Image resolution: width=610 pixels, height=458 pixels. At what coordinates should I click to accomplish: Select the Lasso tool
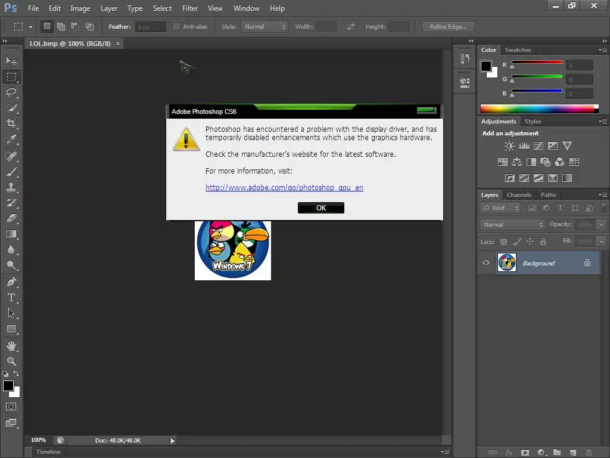point(11,92)
